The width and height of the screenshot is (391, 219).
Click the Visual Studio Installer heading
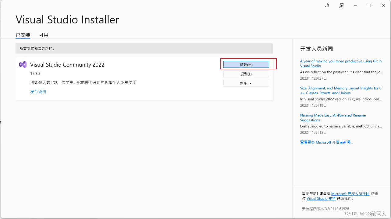coord(67,20)
